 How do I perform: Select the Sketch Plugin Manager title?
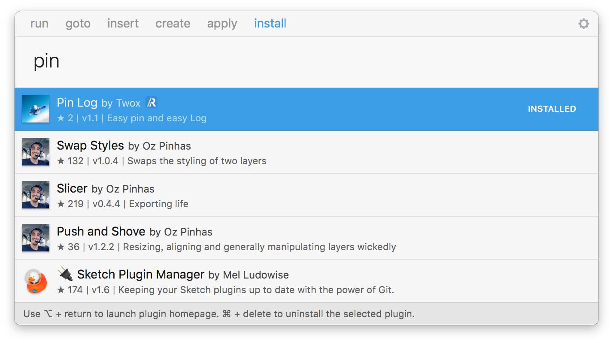[141, 274]
